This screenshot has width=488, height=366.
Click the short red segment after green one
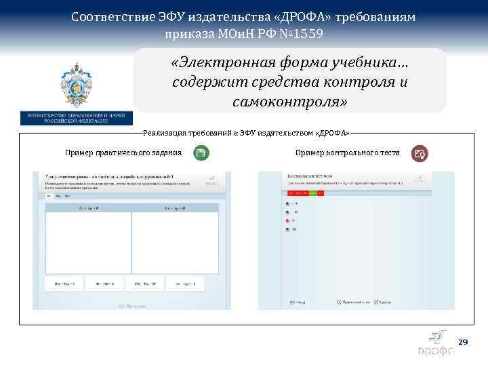(x=321, y=193)
